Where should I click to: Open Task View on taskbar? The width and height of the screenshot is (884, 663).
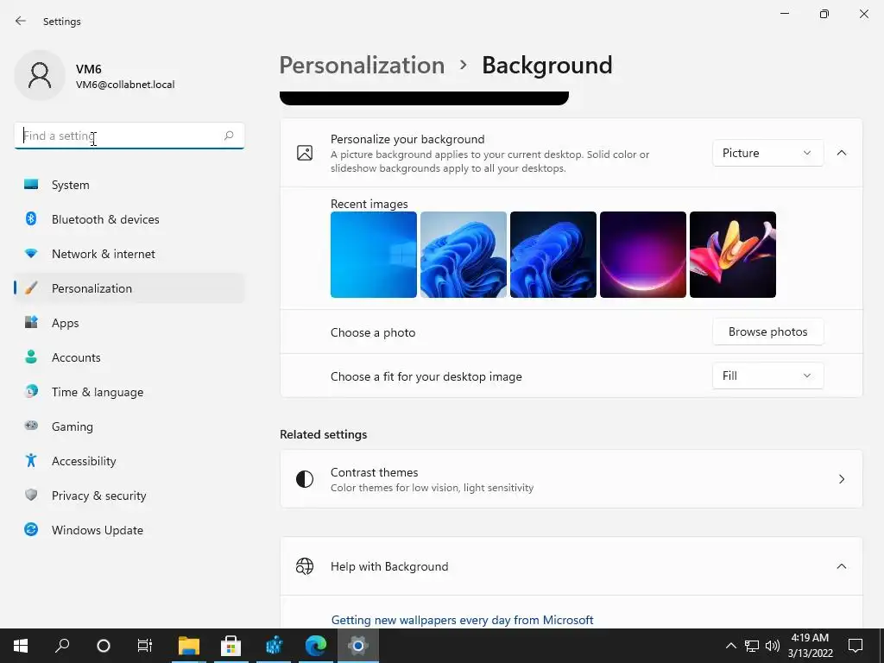click(x=144, y=646)
